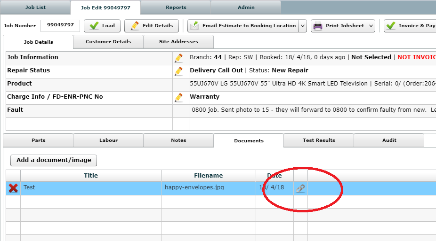Switch to the Job List tab
This screenshot has width=436, height=241.
tap(35, 8)
